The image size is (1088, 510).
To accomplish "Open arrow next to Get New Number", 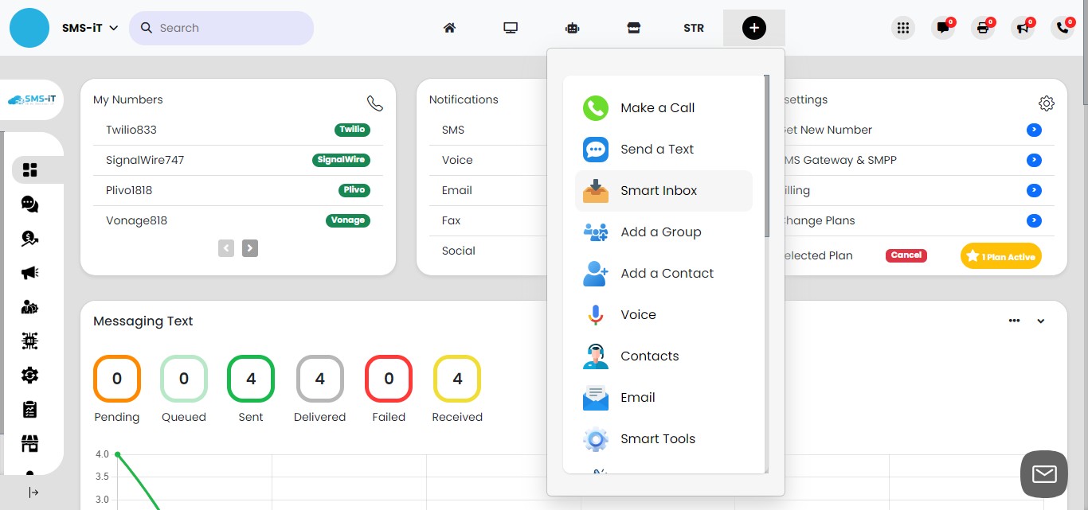I will pyautogui.click(x=1034, y=130).
